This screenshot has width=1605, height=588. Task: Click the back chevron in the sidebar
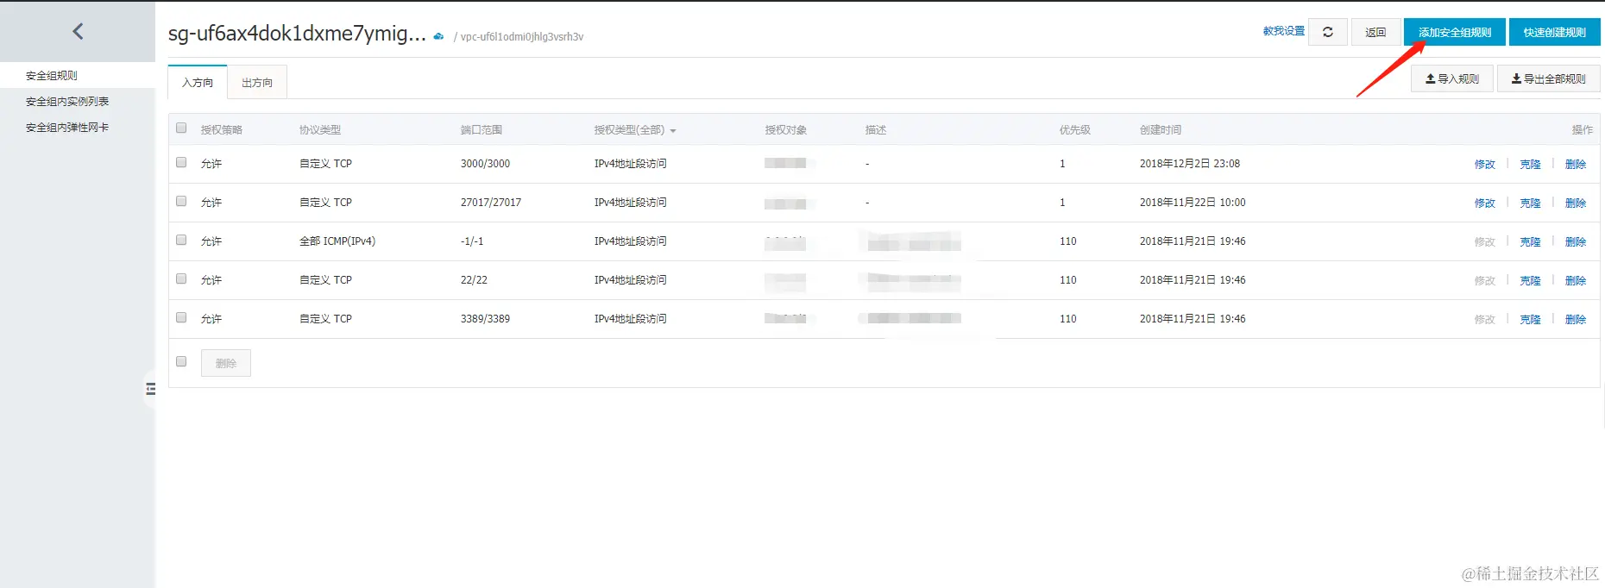tap(78, 32)
